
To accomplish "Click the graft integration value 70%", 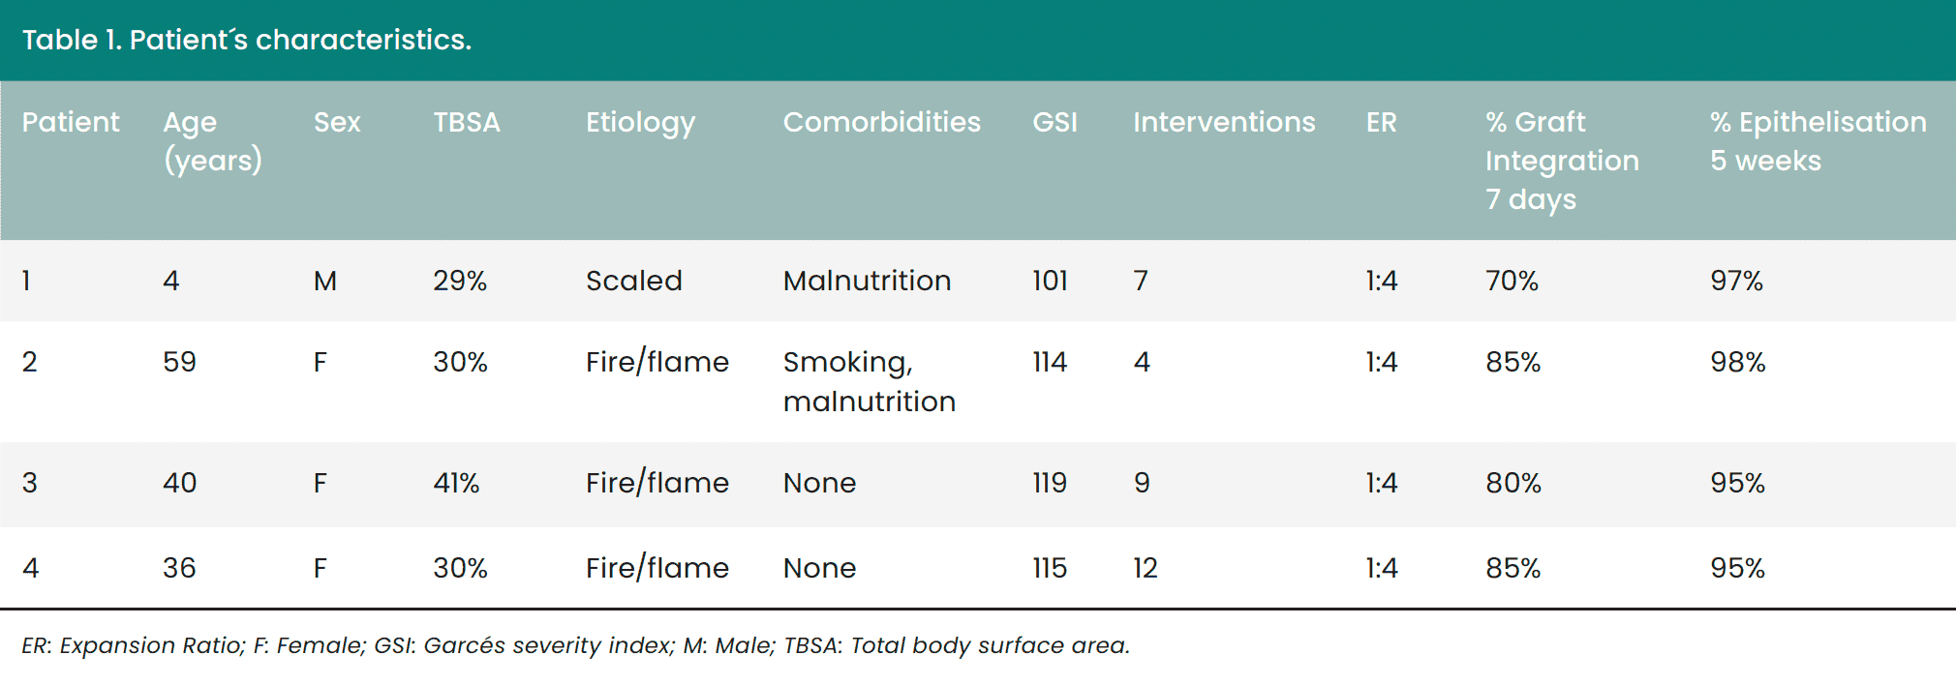I will pos(1512,281).
